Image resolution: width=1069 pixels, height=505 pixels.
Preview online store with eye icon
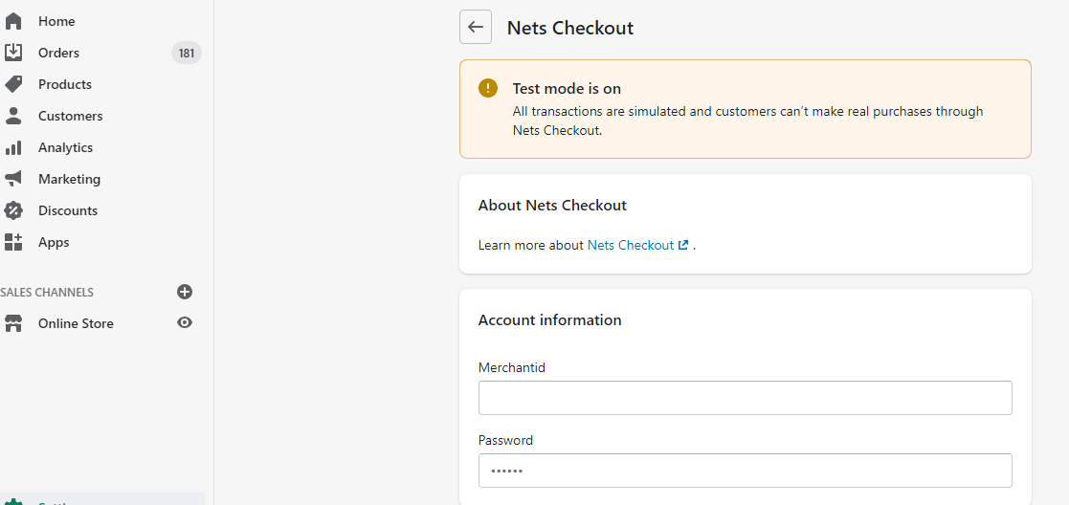click(x=185, y=322)
